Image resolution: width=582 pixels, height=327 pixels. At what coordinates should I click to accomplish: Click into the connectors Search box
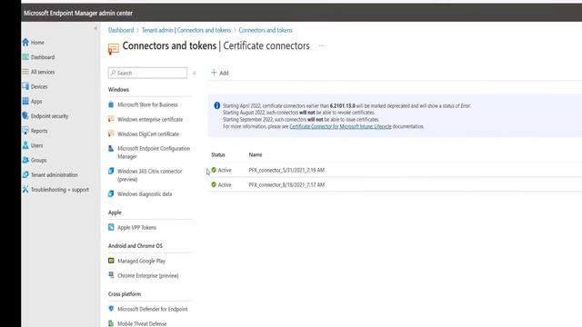click(147, 73)
